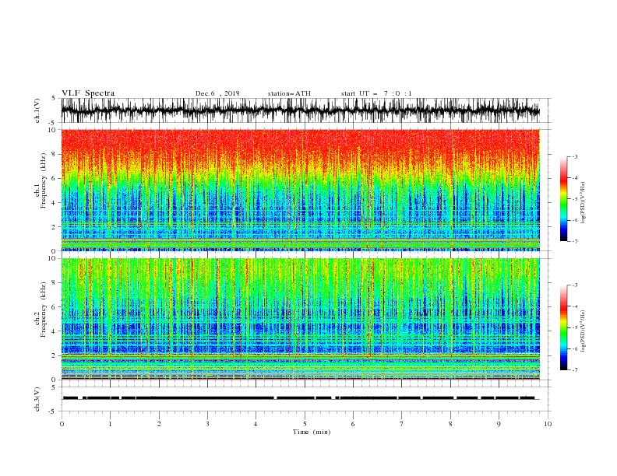Select the date label "Dec.6 , 2018"
The image size is (617, 476).
[217, 93]
